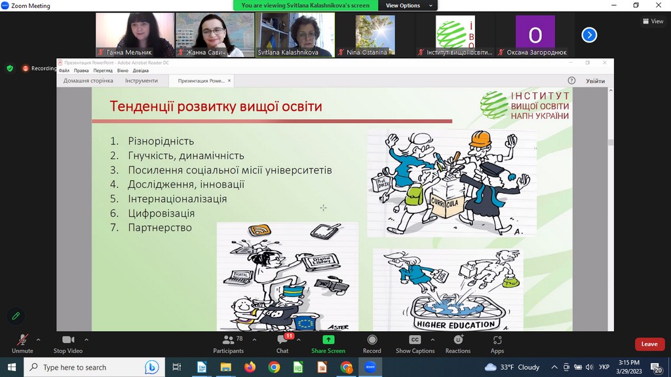This screenshot has width=671, height=377.
Task: Change layout using the View button
Action: coord(653,21)
